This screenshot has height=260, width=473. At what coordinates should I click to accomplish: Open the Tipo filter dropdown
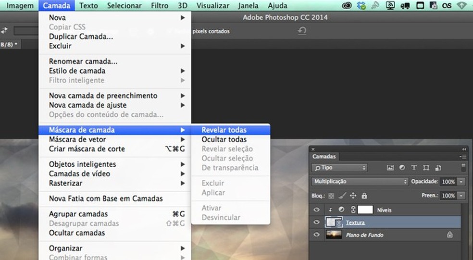(339, 168)
